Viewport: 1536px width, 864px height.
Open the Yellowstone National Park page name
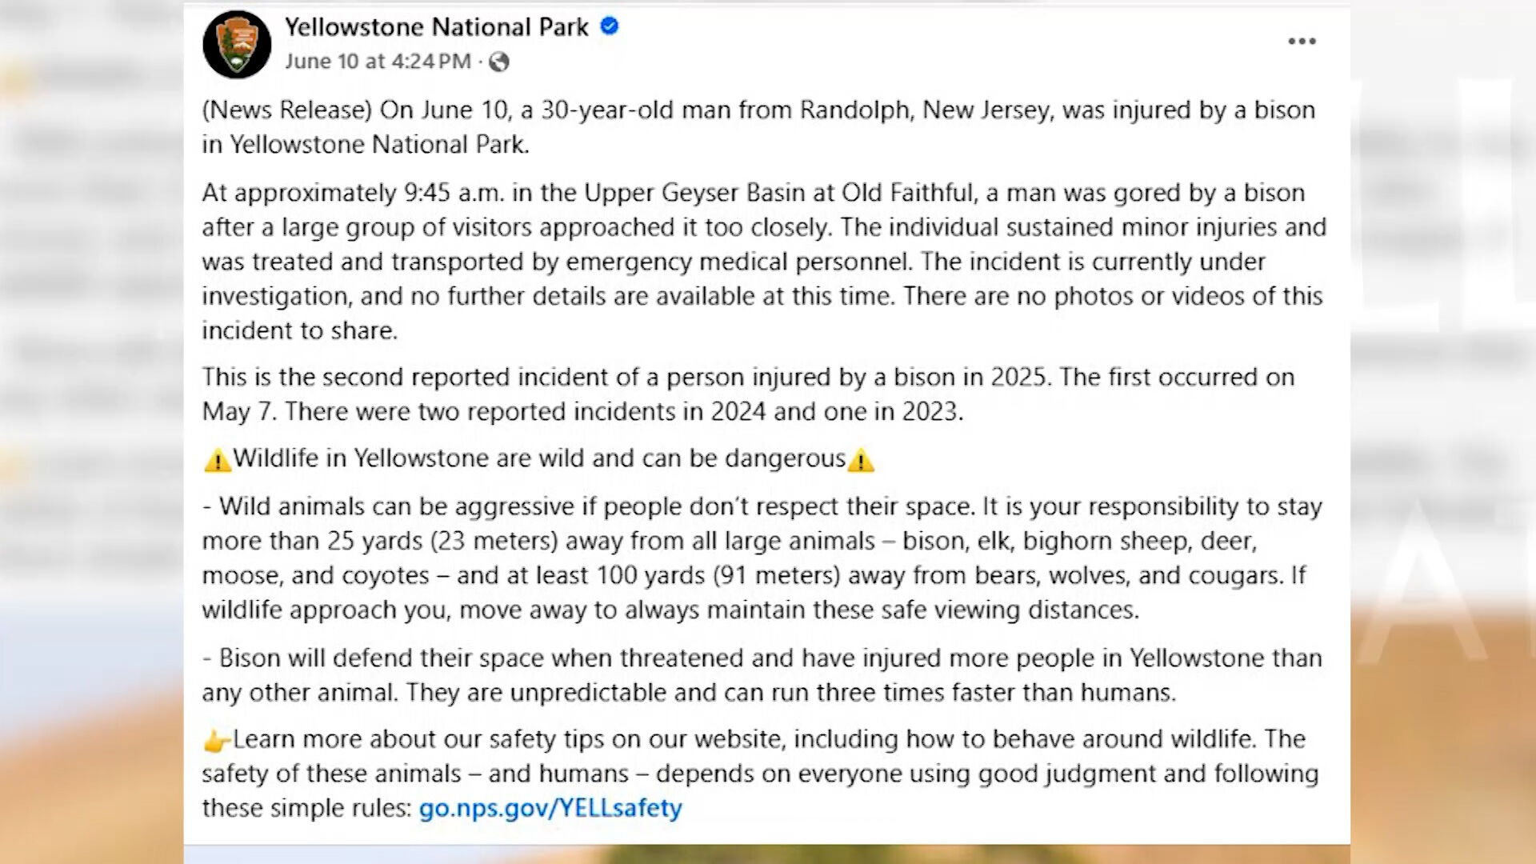(x=437, y=27)
